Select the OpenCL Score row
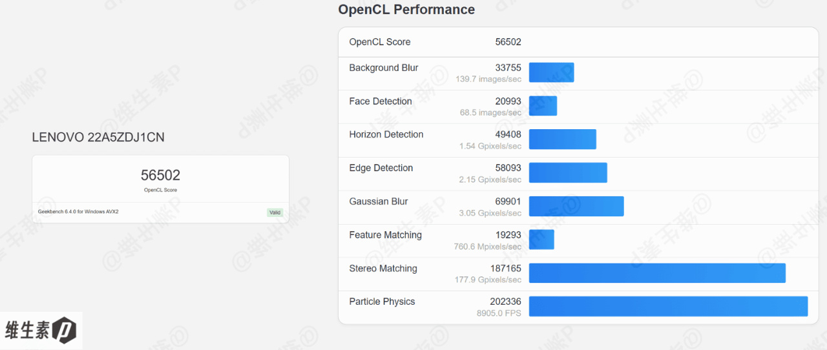Viewport: 827px width, 350px height. point(578,42)
